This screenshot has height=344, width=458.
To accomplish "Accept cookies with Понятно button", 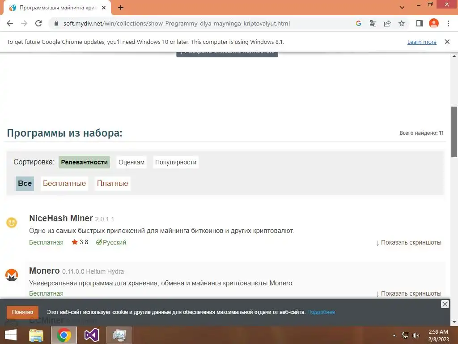I will click(x=22, y=312).
